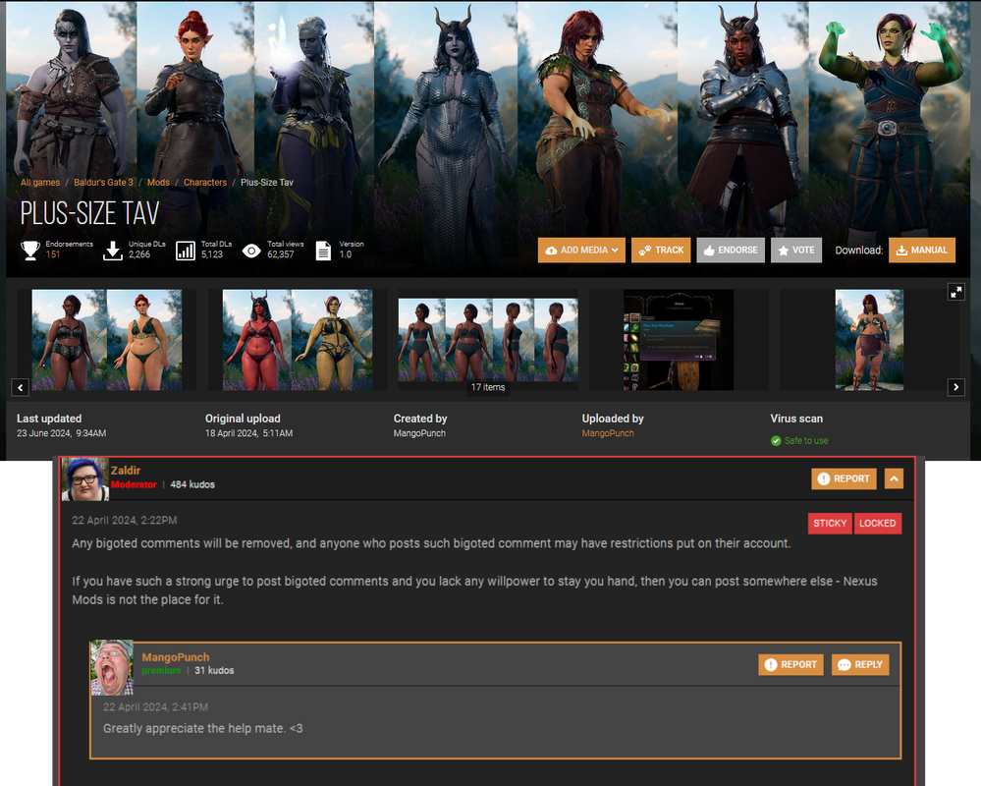Endorse the Plus-Size Tav mod
This screenshot has width=981, height=786.
[x=731, y=250]
